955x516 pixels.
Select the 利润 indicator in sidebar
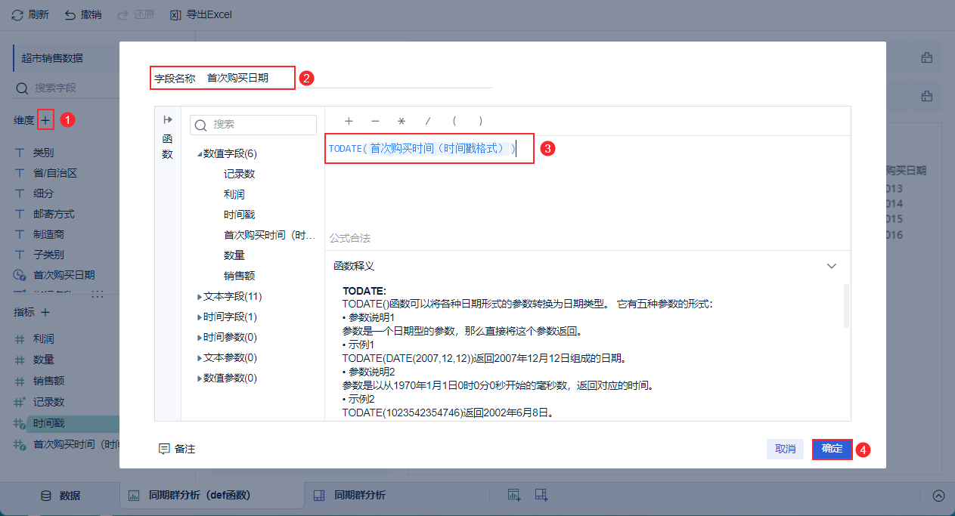click(x=43, y=339)
